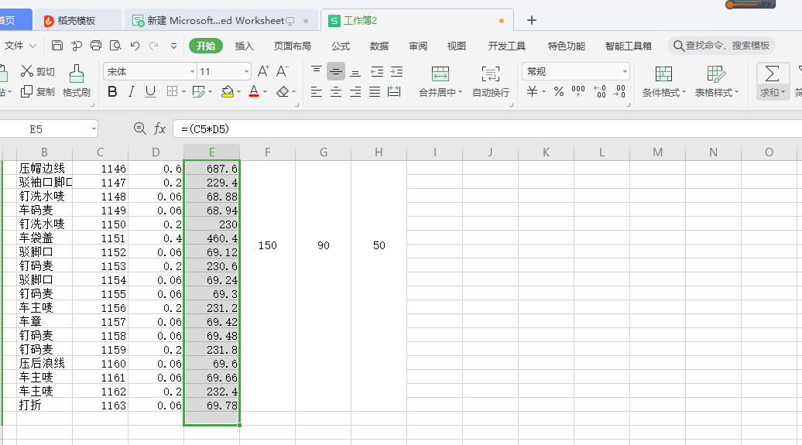This screenshot has width=802, height=445.
Task: Open font color dropdown arrow
Action: point(265,92)
